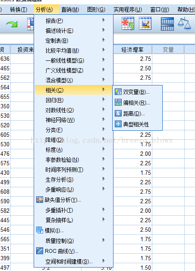The width and height of the screenshot is (195, 271).
Task: Click the 缺失值分析 icon
Action: [x=40, y=200]
